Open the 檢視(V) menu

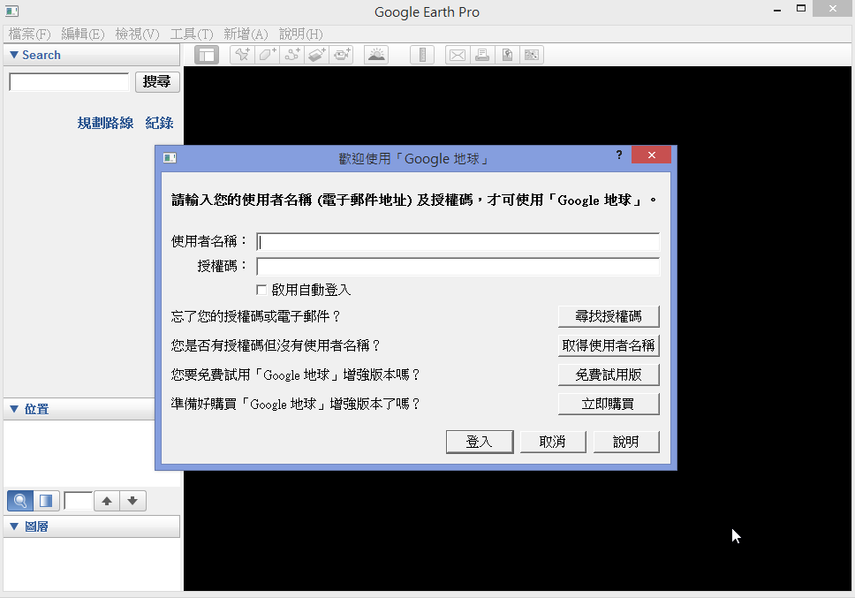pos(138,34)
